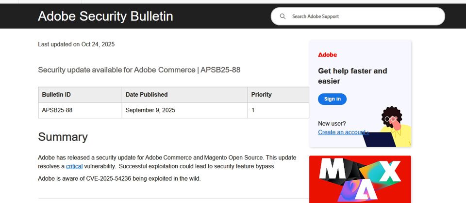The width and height of the screenshot is (466, 203).
Task: Click the Last updated on Oct 24, 2025 text
Action: [76, 44]
